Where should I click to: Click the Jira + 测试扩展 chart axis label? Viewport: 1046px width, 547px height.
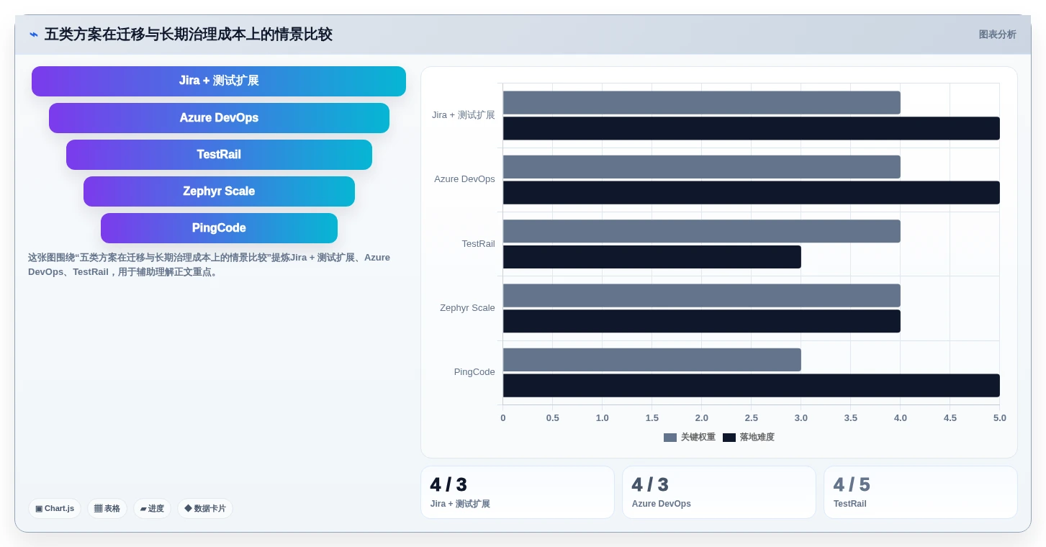(464, 115)
